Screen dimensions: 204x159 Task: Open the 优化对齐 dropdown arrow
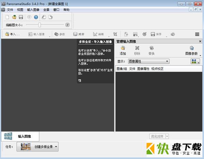[167, 136]
